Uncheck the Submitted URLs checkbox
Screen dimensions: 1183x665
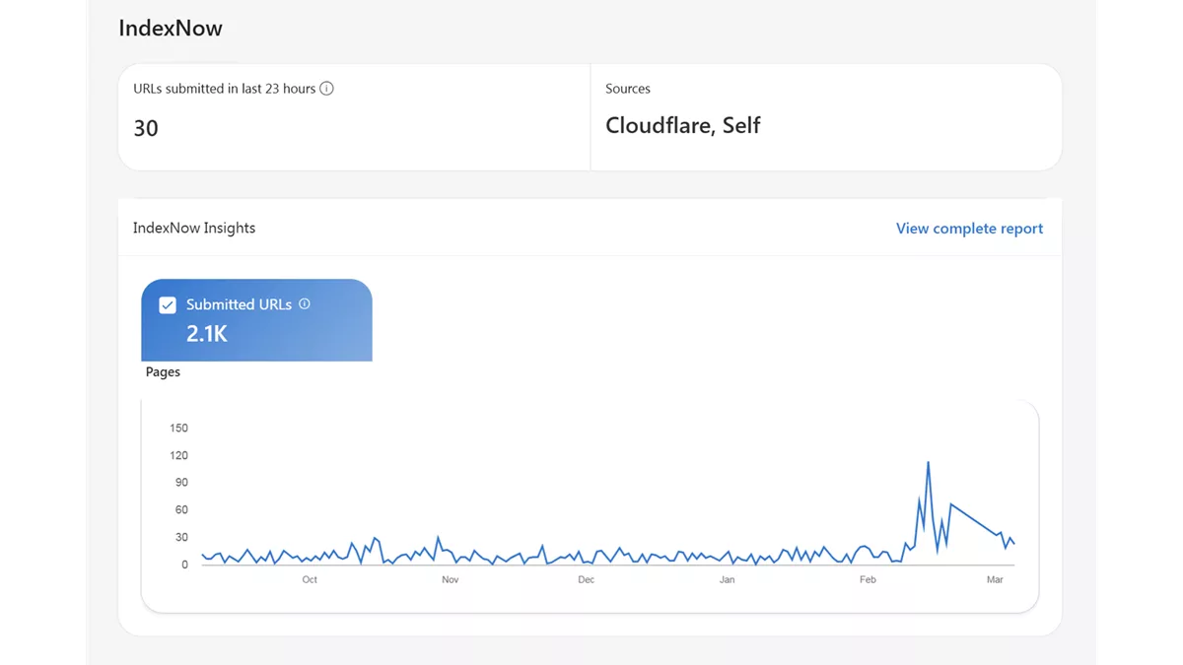[168, 305]
